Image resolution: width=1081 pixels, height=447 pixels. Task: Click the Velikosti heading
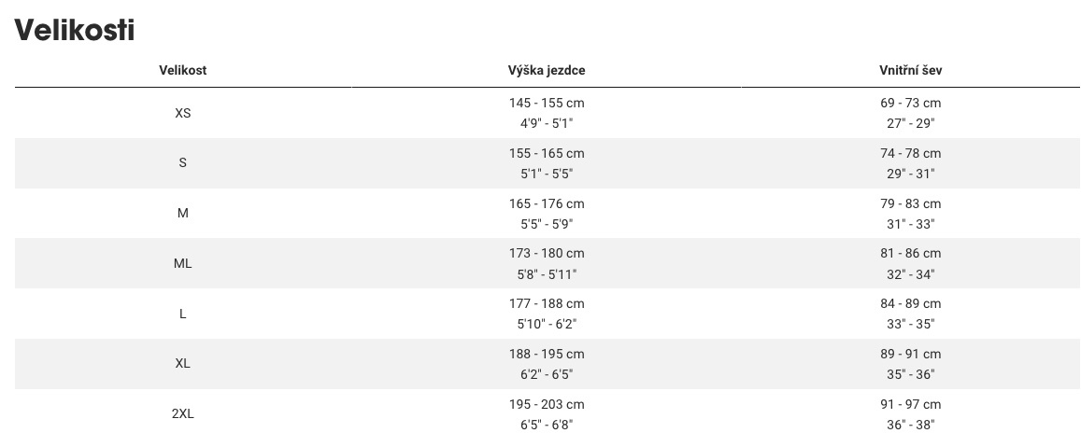pyautogui.click(x=75, y=30)
